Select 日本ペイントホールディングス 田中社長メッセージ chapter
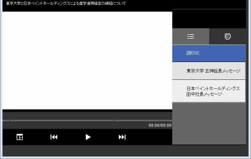The width and height of the screenshot is (251, 159). tap(209, 91)
